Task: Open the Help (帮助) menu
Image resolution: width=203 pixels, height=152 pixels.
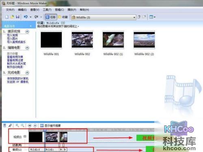Action: [84, 10]
